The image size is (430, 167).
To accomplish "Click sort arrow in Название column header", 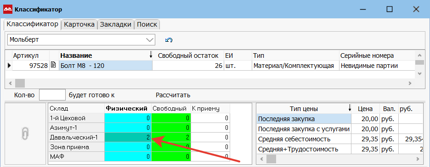I will (151, 56).
